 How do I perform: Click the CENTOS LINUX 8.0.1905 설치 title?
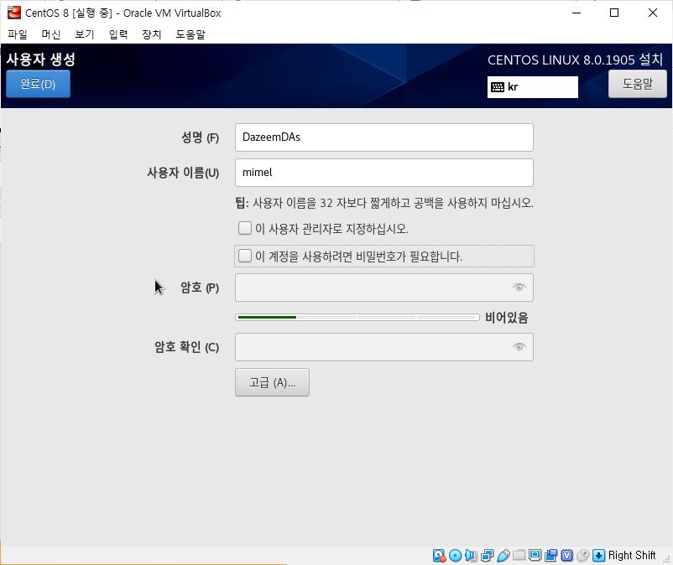pos(575,60)
